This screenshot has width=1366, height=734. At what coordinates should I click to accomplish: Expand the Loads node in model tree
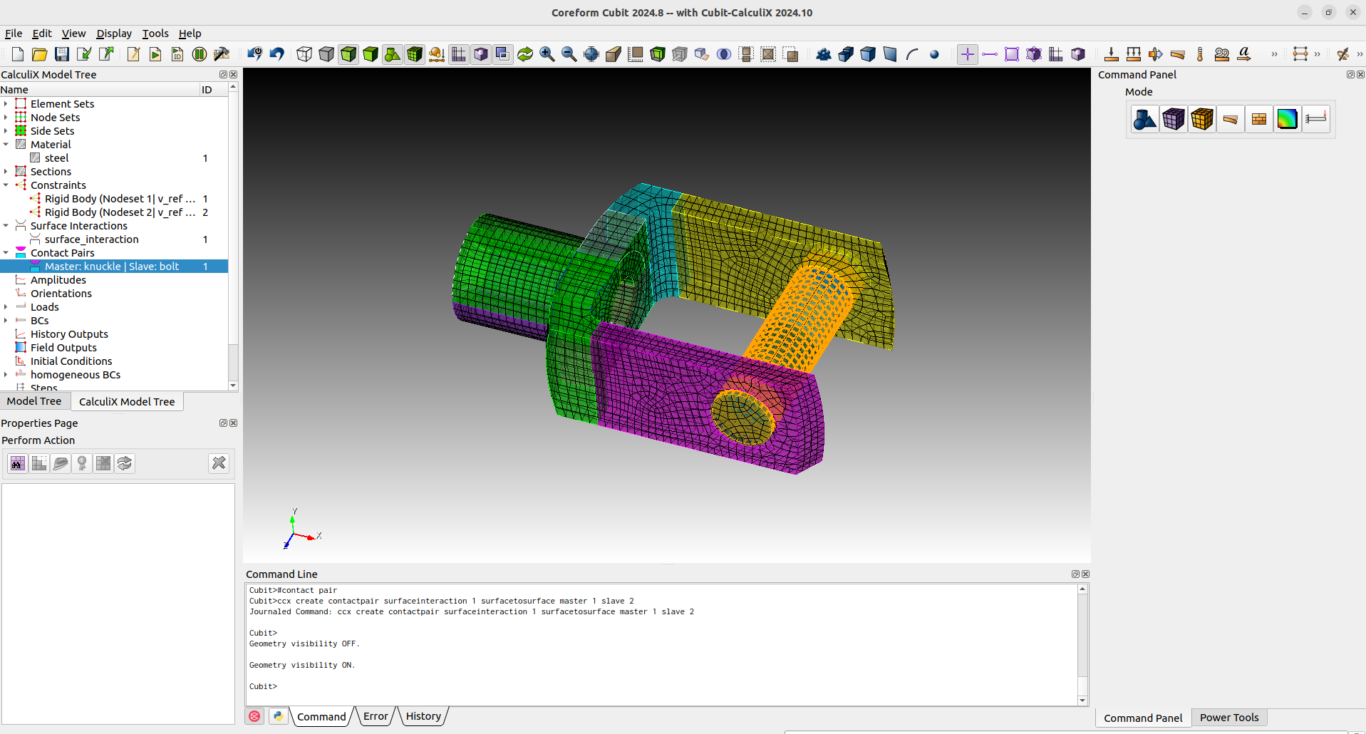pyautogui.click(x=7, y=306)
